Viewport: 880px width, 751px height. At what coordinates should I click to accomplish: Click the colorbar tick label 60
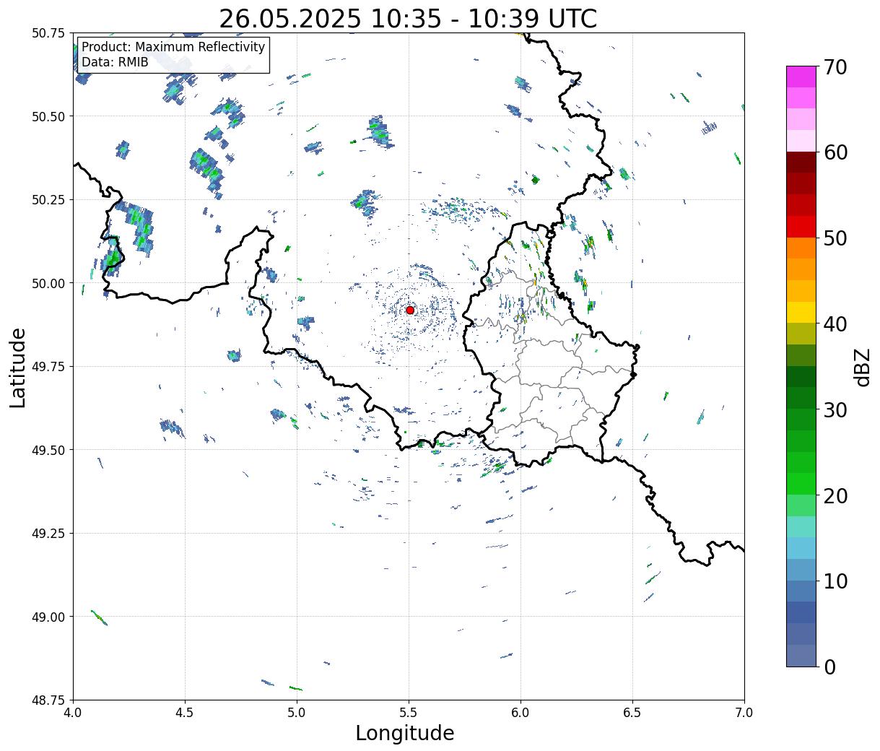click(835, 152)
